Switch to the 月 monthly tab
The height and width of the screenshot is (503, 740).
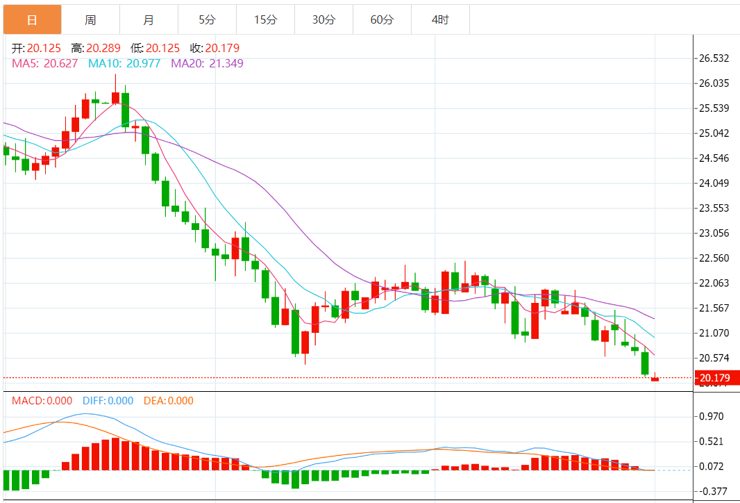click(x=149, y=20)
